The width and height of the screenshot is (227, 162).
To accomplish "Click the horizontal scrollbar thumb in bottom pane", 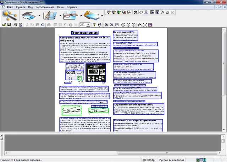I will click(x=167, y=153).
